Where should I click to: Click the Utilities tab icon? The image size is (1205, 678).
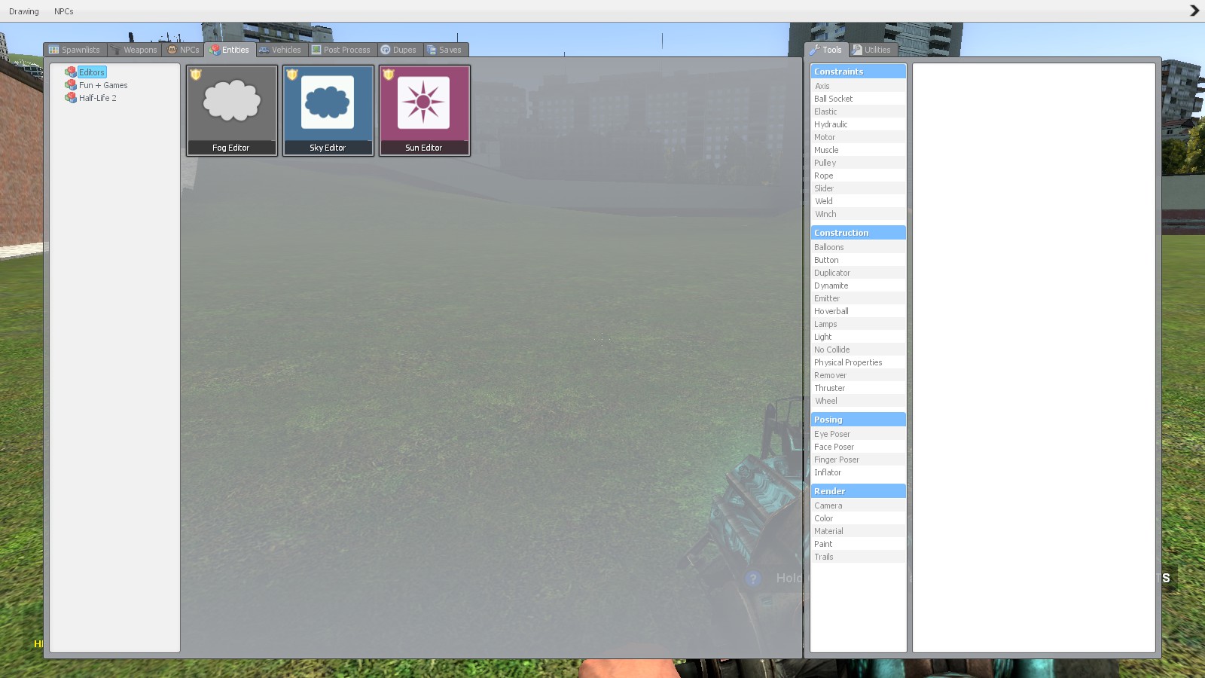[x=857, y=50]
